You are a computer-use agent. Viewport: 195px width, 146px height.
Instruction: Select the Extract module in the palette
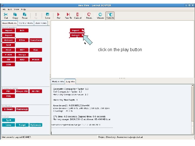click(x=8, y=40)
